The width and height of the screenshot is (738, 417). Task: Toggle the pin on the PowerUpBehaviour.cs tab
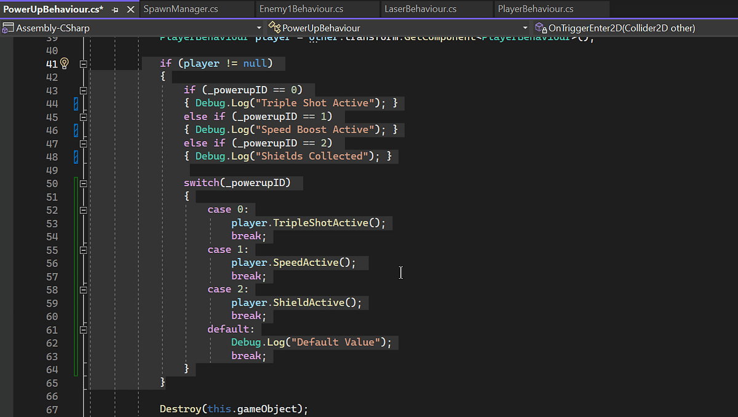coord(115,10)
